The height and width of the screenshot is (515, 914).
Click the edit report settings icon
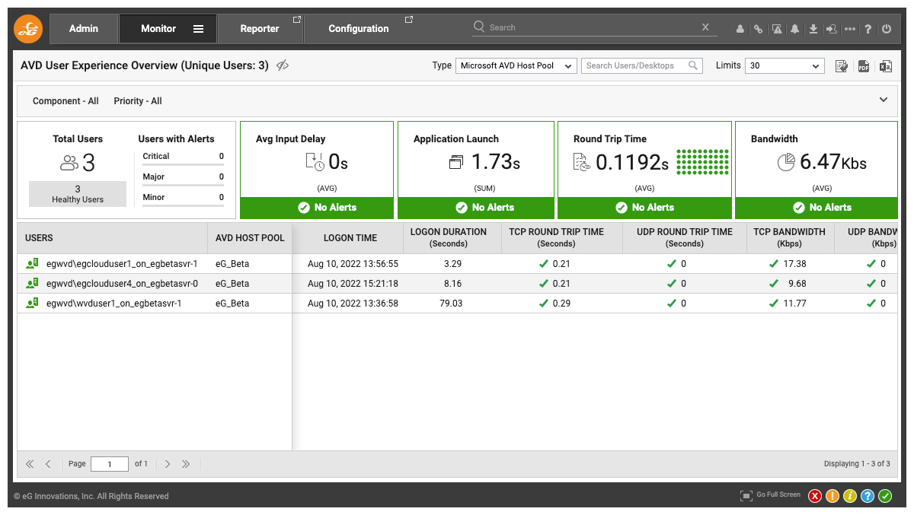click(842, 66)
